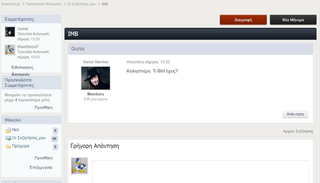
Task: Click the Απάντηση reply button
Action: [295, 114]
